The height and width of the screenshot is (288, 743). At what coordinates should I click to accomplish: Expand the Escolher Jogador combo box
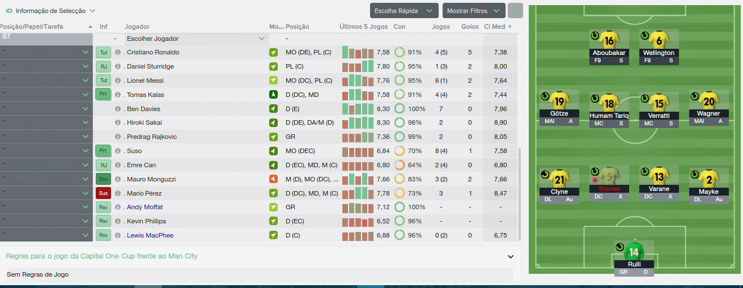[196, 39]
